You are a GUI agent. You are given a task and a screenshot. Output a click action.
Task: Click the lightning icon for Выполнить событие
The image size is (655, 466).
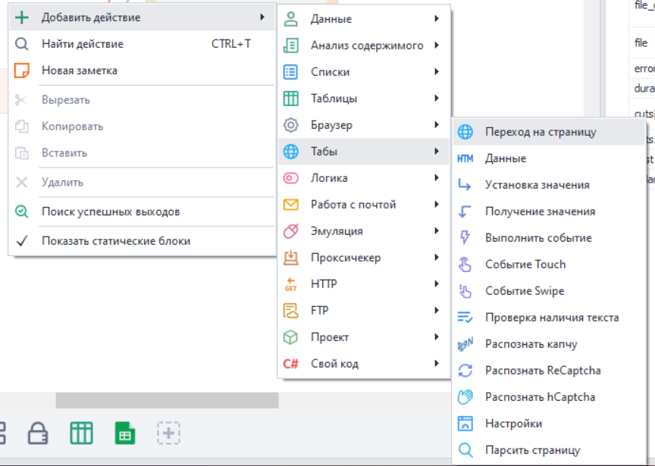coord(465,238)
